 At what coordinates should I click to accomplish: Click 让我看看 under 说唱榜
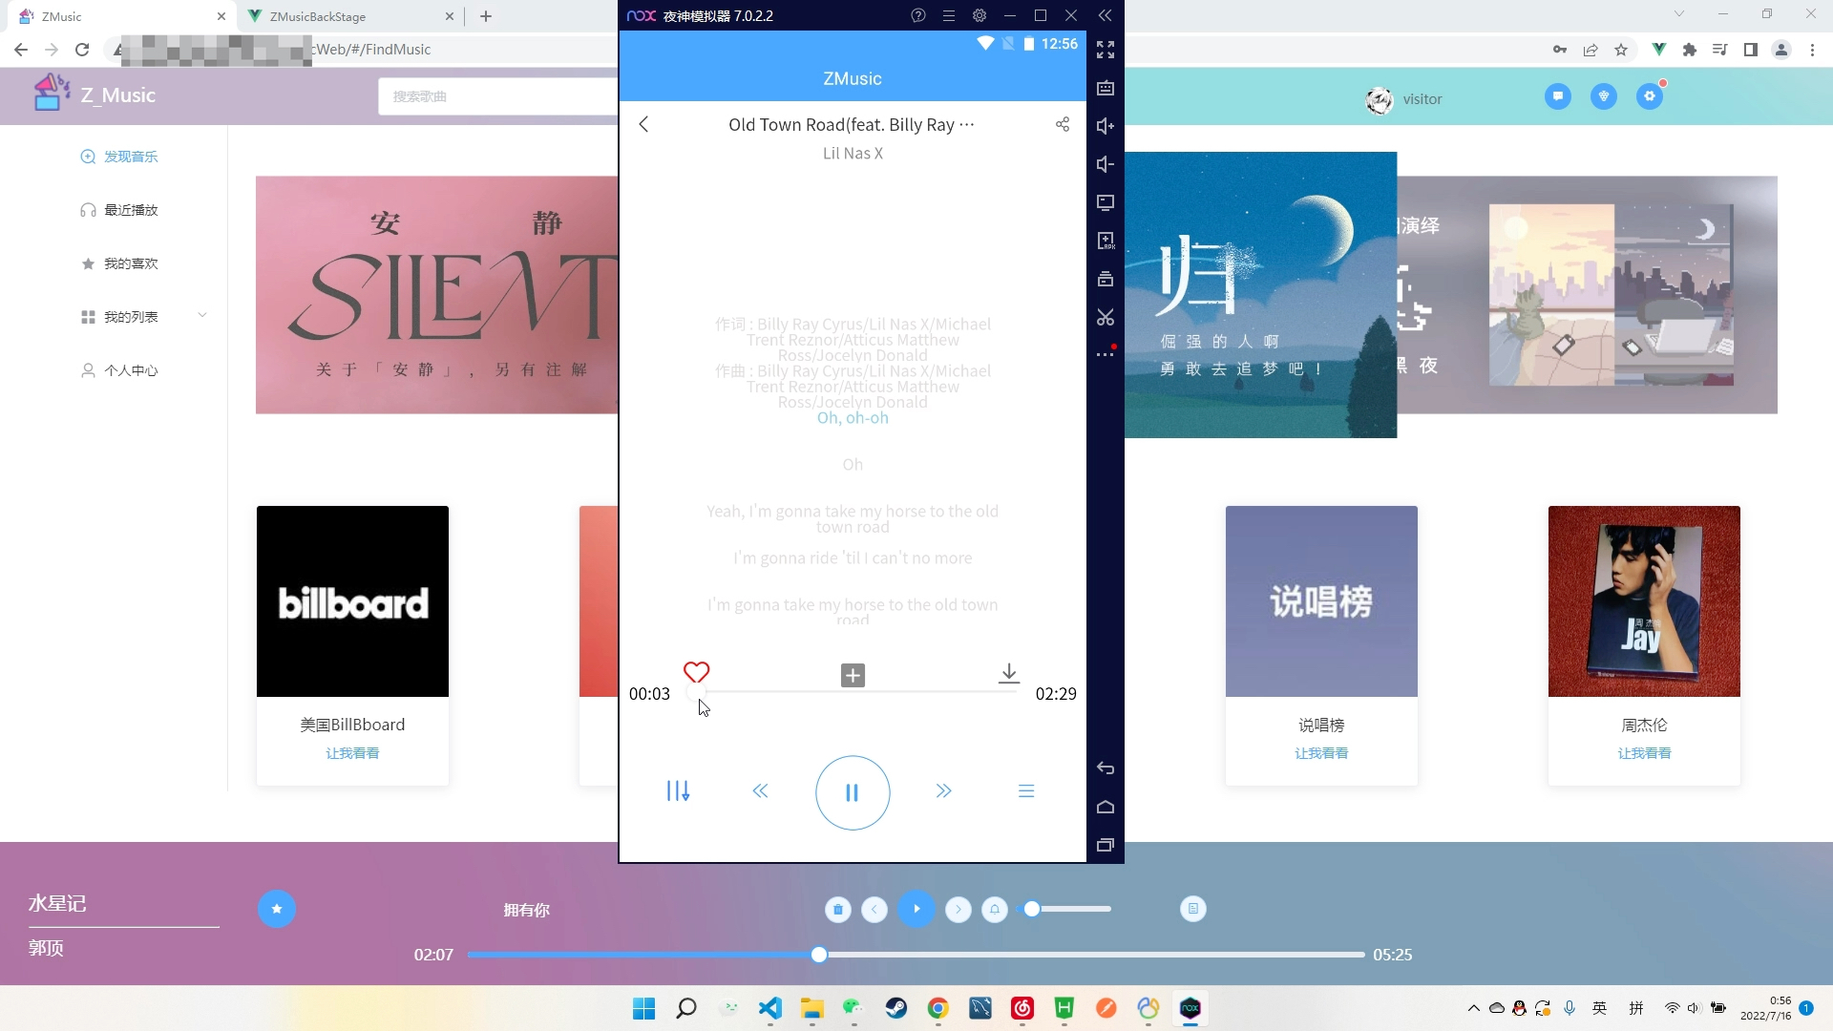pos(1321,753)
